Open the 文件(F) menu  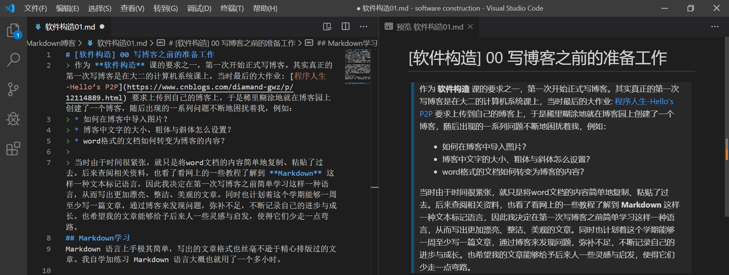click(35, 8)
